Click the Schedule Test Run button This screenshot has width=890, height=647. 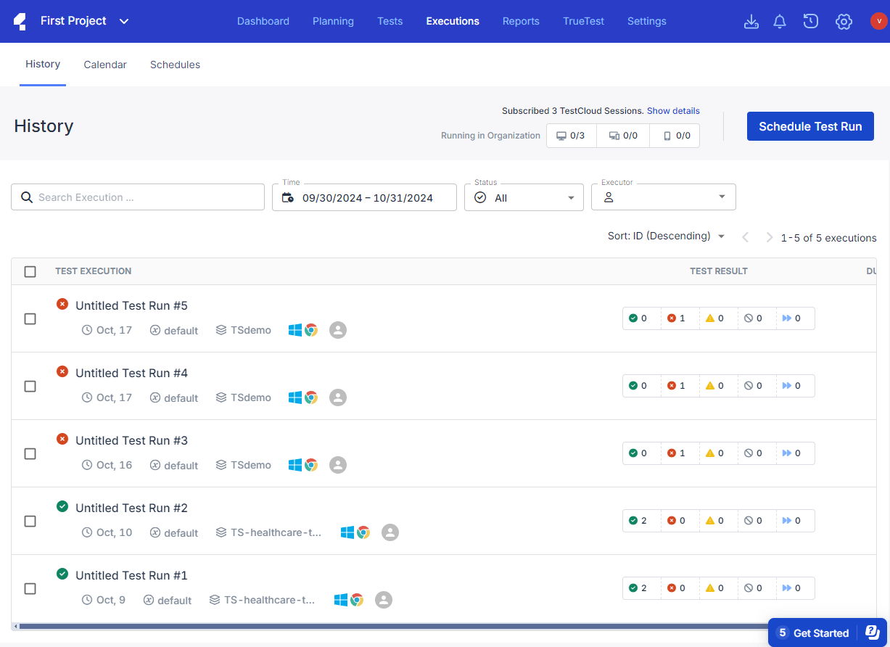point(810,126)
